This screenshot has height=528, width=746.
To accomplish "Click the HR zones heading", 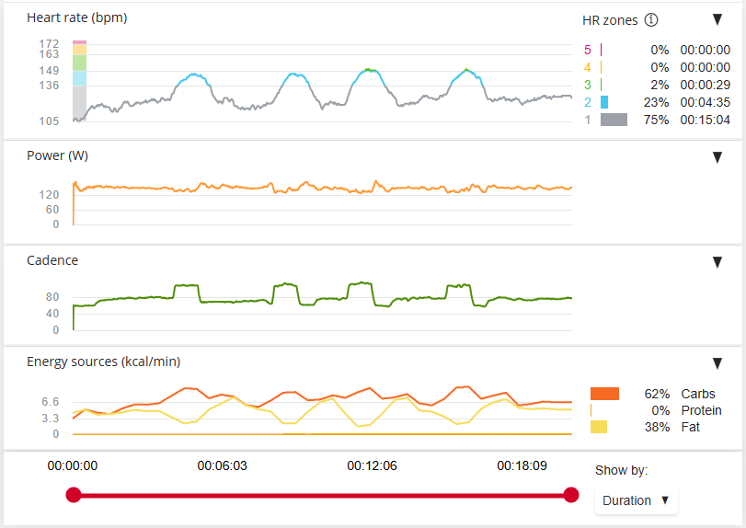I will click(x=610, y=20).
